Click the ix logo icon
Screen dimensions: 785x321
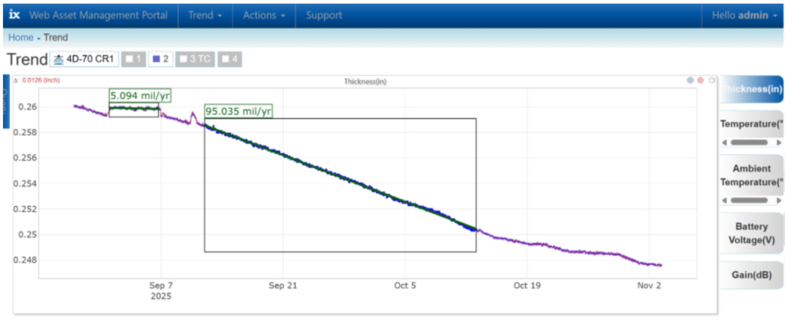[x=14, y=15]
